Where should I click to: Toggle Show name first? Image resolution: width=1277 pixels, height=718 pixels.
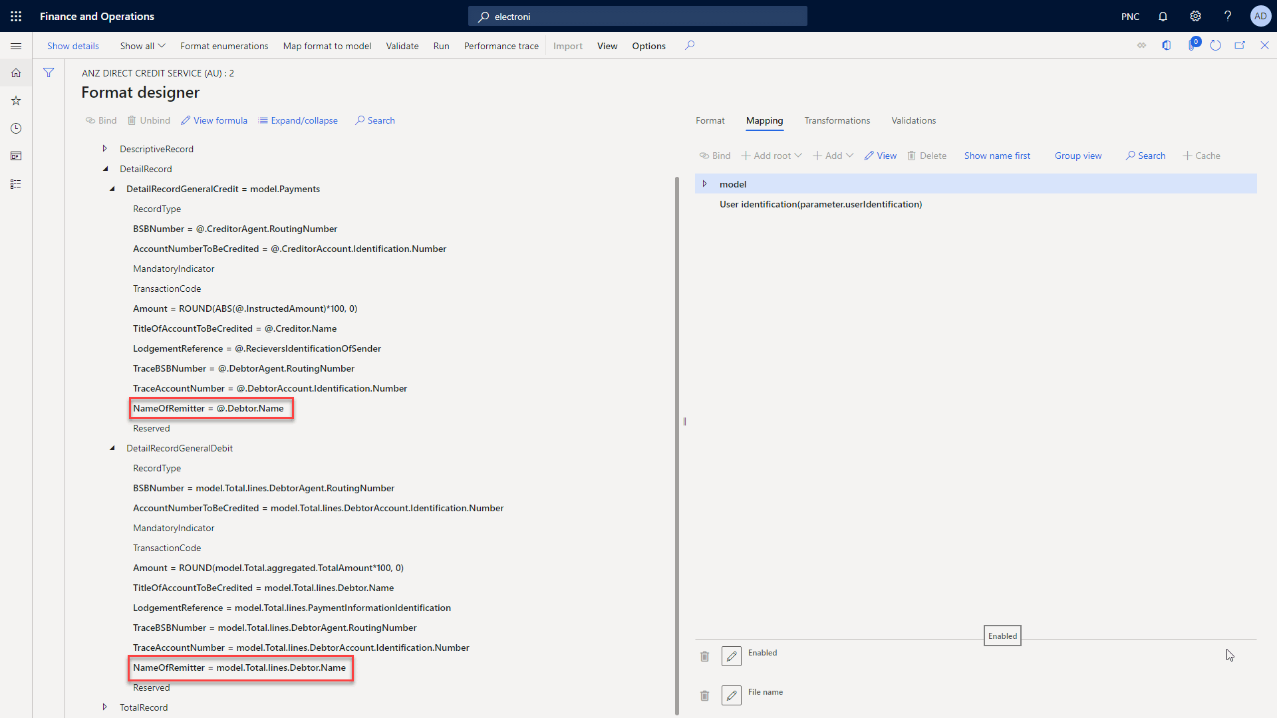997,156
